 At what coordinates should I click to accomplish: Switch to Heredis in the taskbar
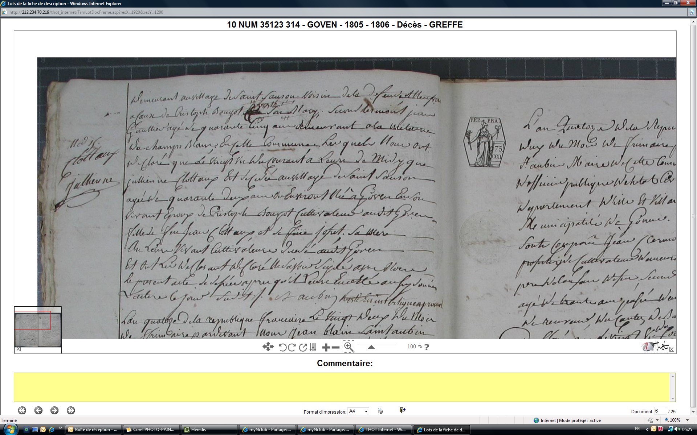click(209, 430)
